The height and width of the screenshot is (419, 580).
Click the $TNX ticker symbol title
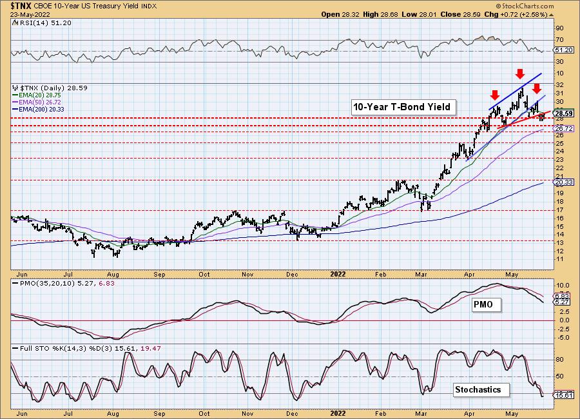21,6
